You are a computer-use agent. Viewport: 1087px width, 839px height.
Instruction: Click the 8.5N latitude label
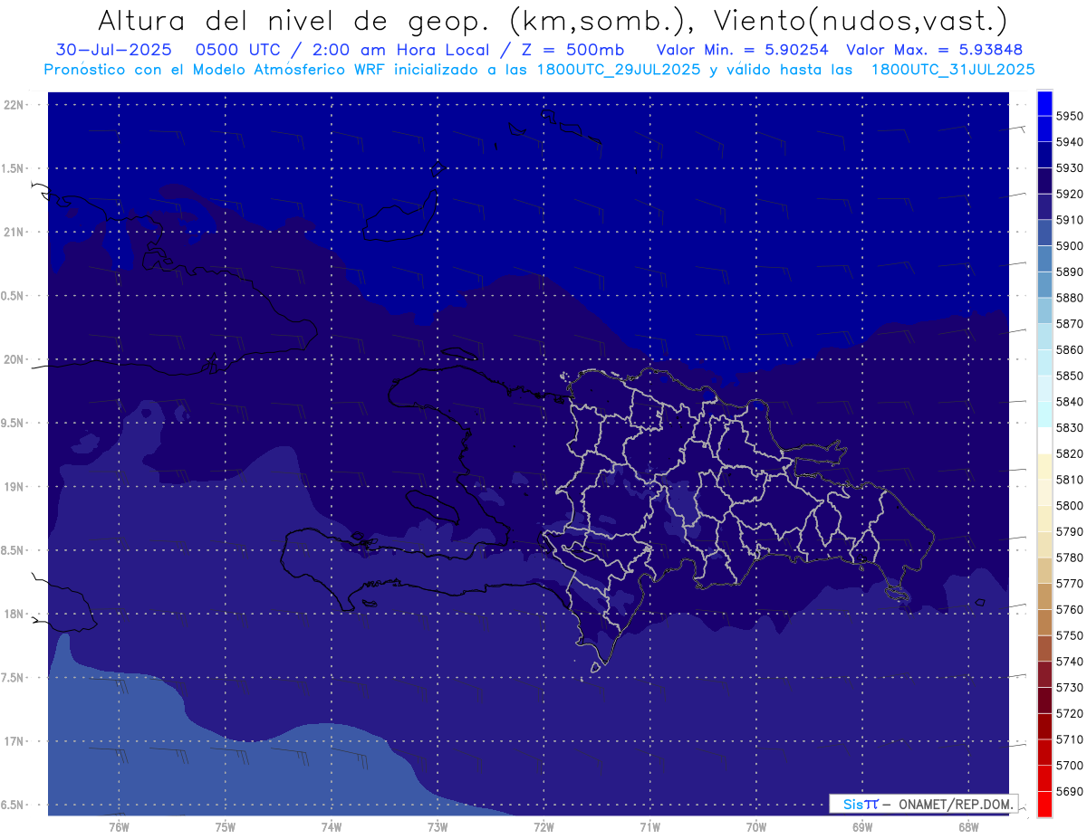13,550
